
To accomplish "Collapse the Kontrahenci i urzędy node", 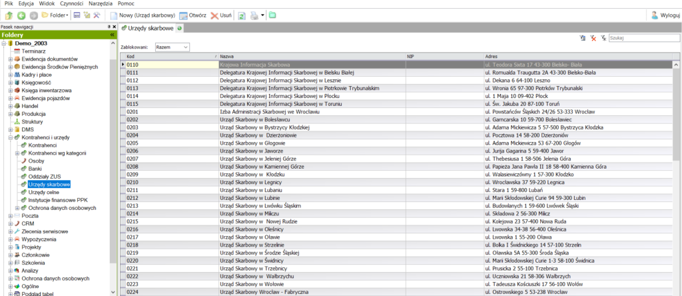I will pyautogui.click(x=11, y=137).
